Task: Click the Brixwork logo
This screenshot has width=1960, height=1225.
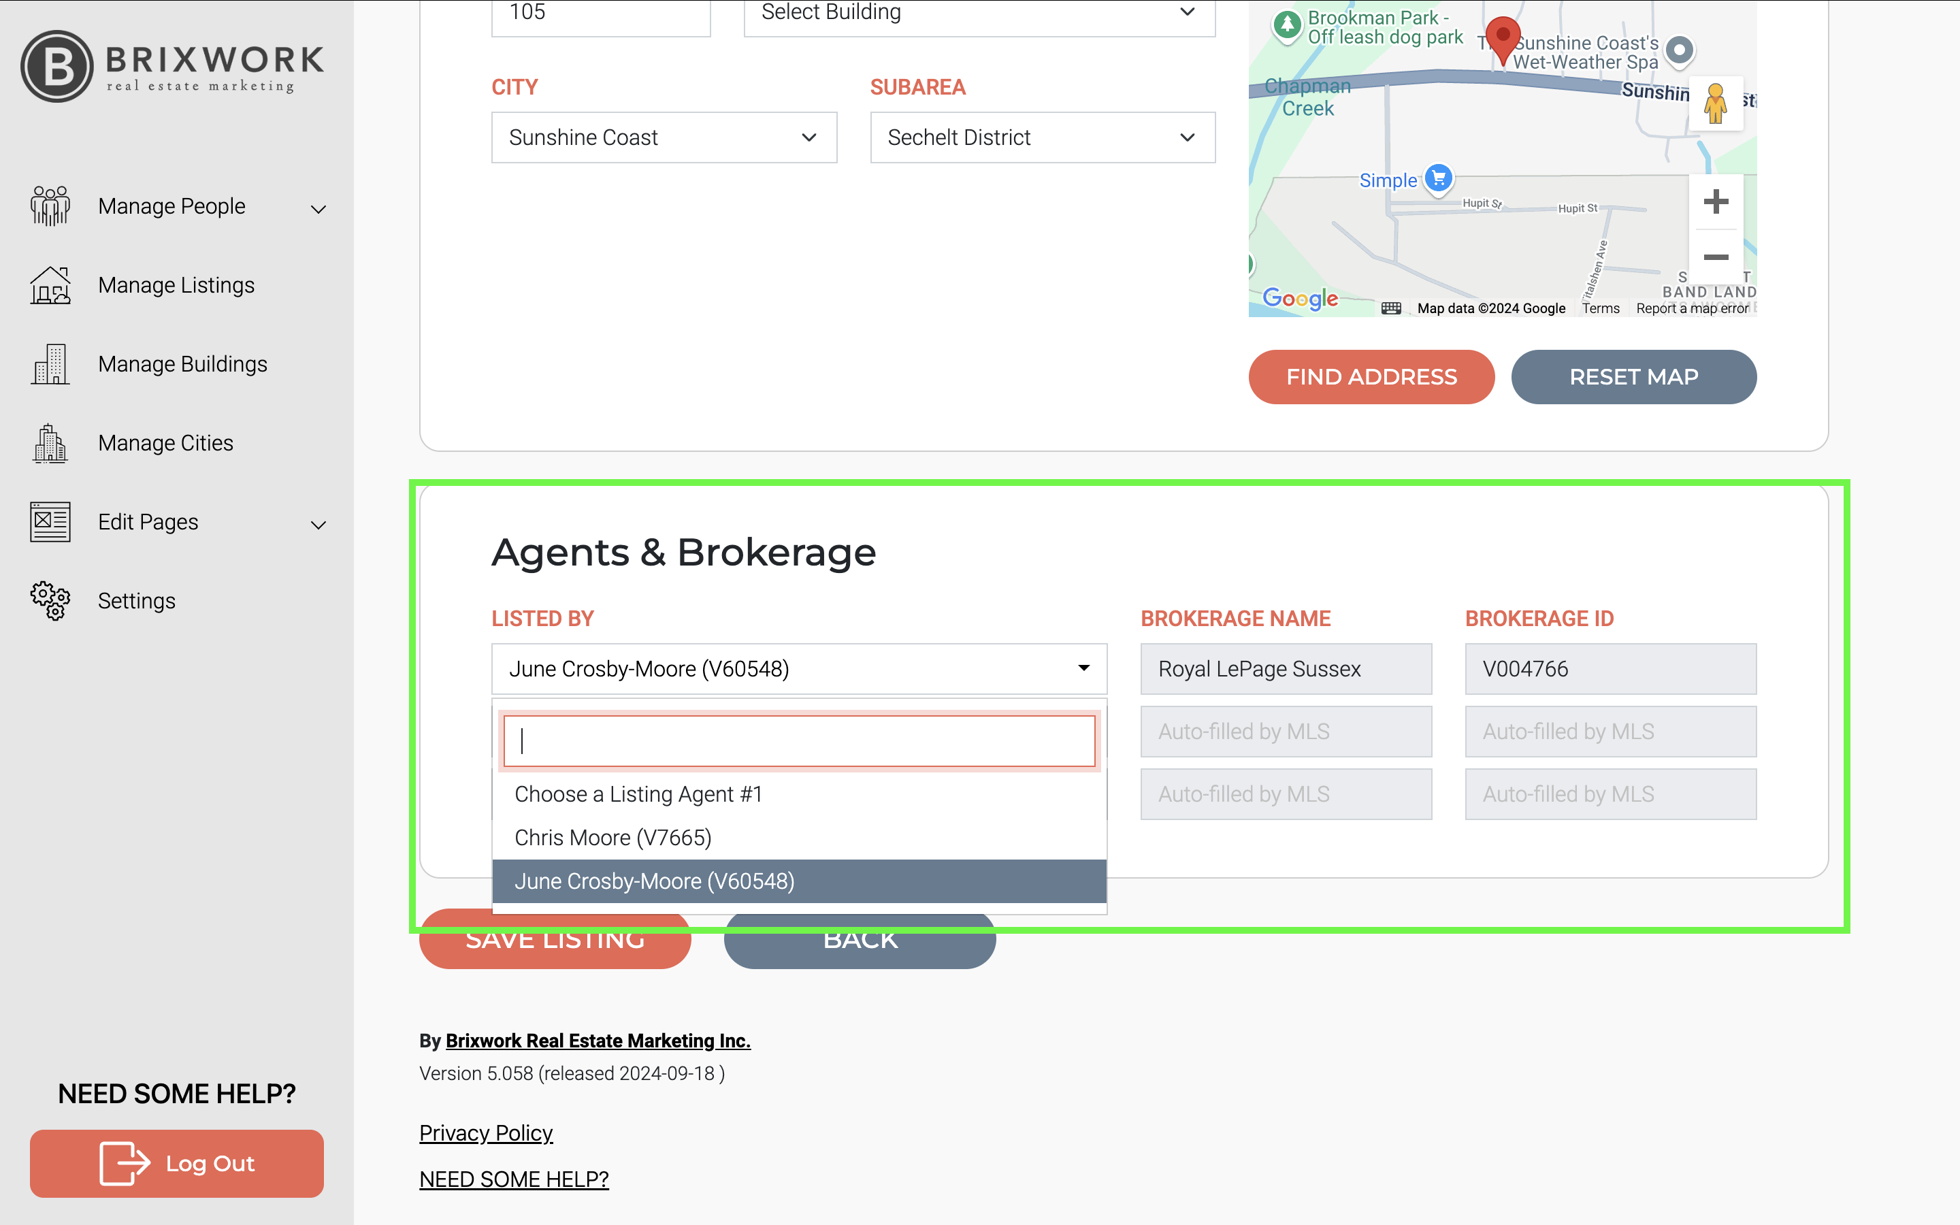Action: tap(172, 67)
